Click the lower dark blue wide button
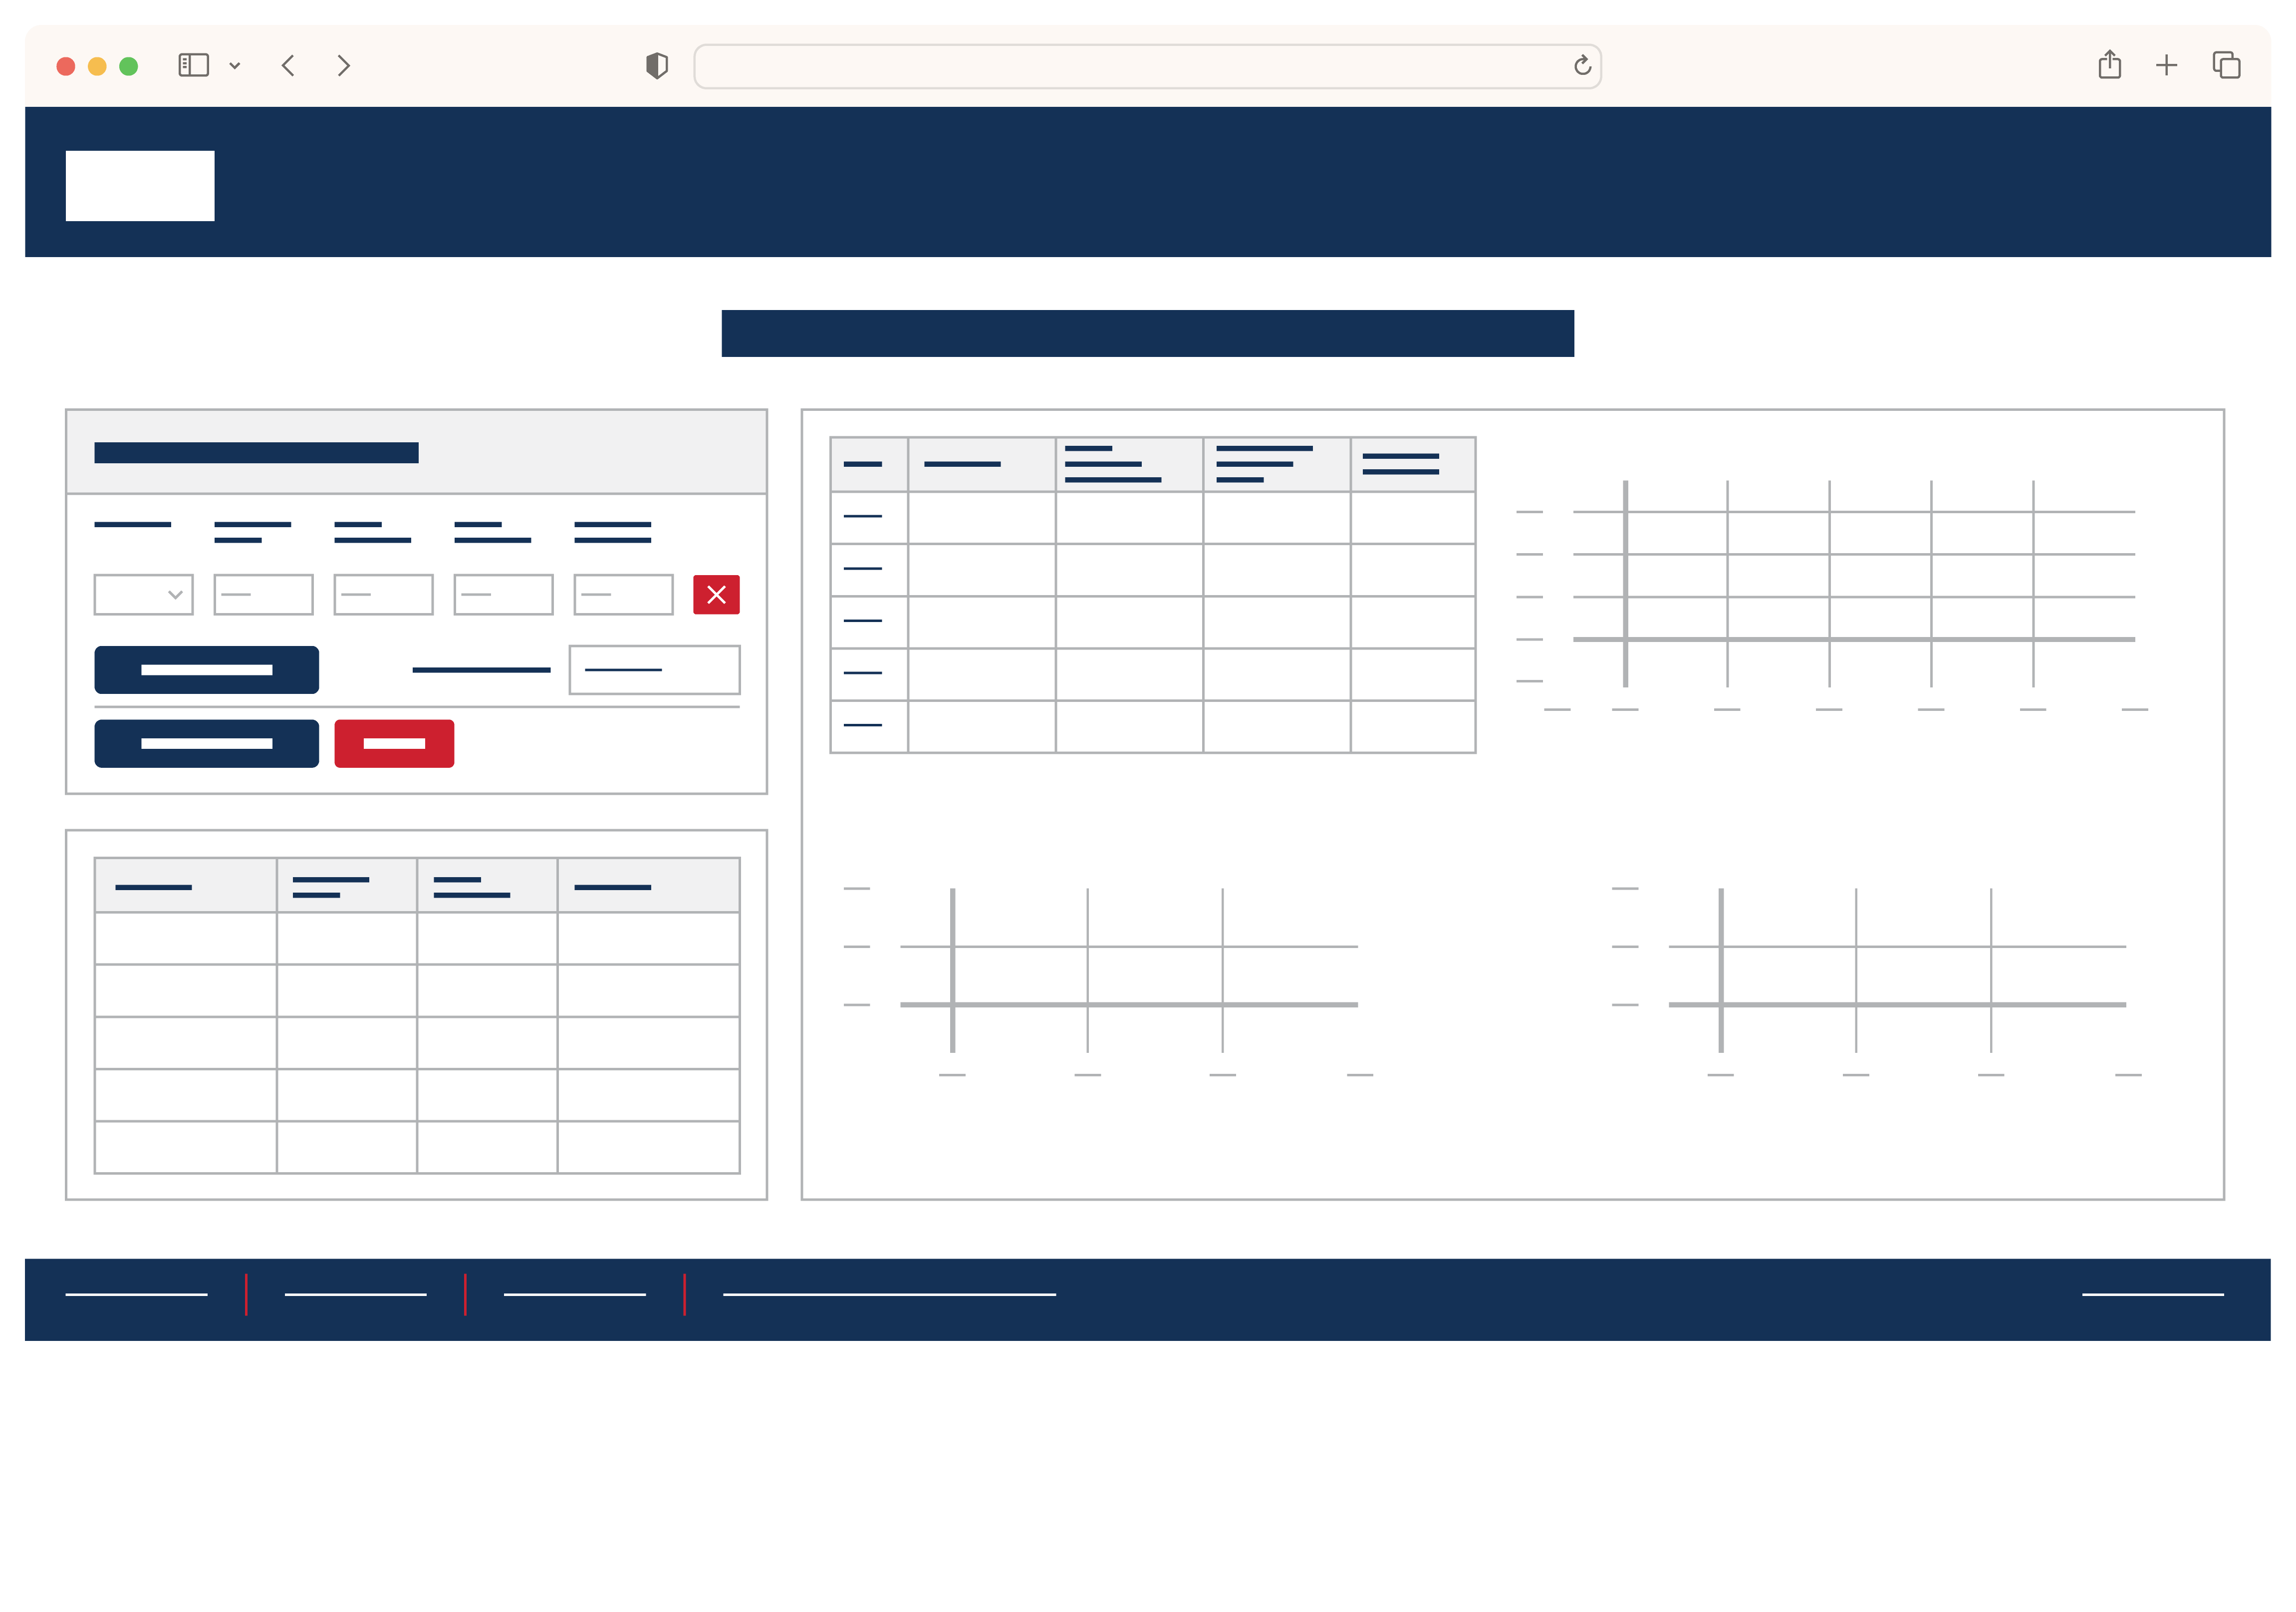Viewport: 2296px width, 1612px height. coord(206,743)
